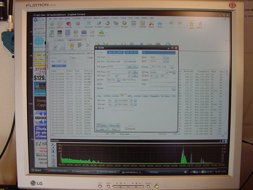Toggle the Automatic checkbox
The width and height of the screenshot is (253, 190).
click(x=126, y=129)
